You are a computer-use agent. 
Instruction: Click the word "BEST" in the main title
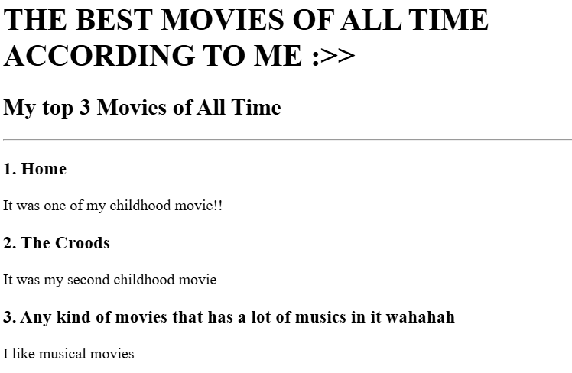pyautogui.click(x=114, y=19)
